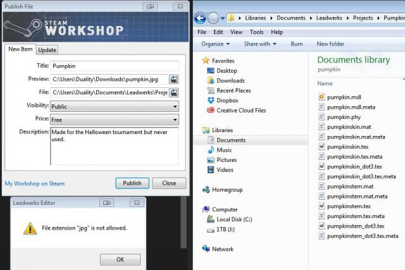Expand the Price dropdown set to Free
This screenshot has height=270, width=405.
pos(114,120)
